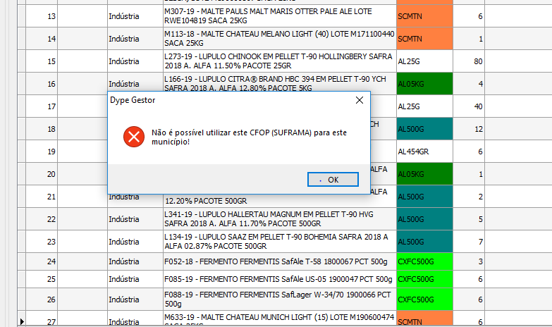
Task: Select row number 24 cell
Action: 42,261
